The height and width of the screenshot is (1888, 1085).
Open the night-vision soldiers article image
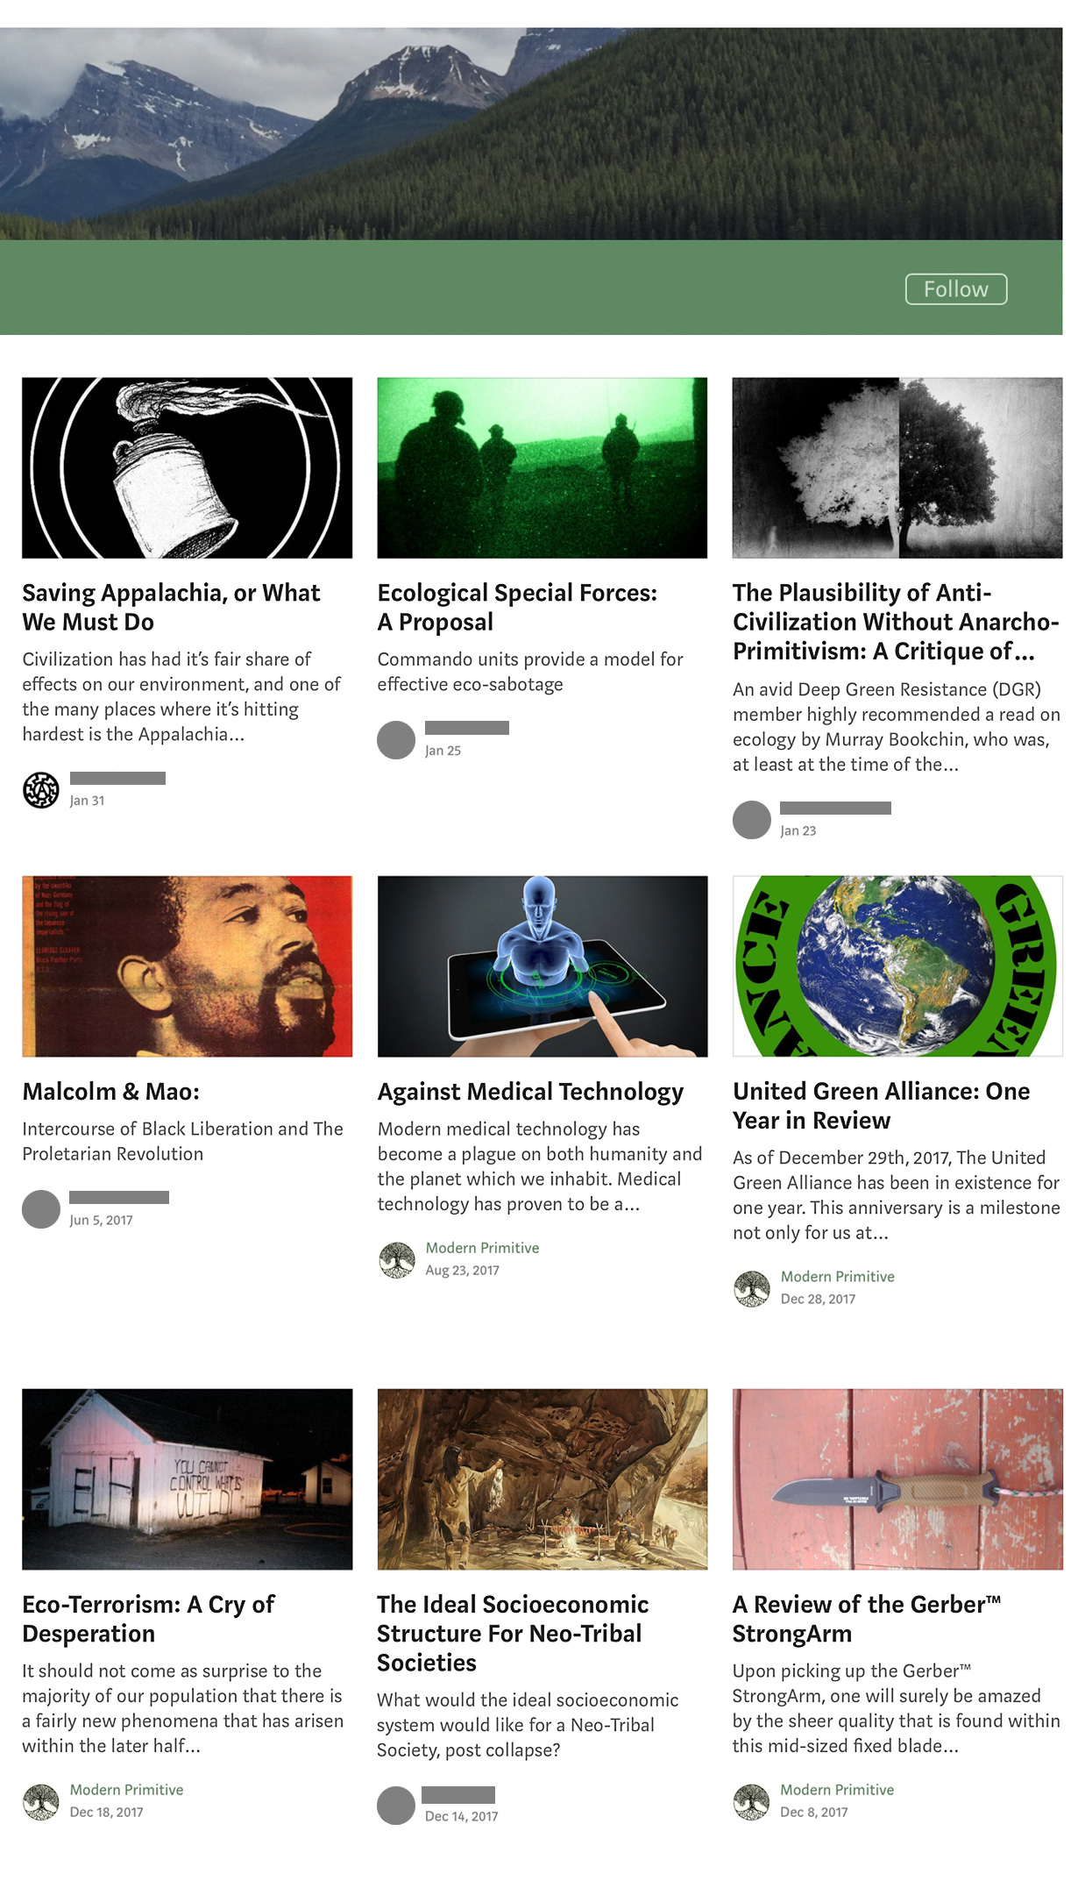[542, 467]
